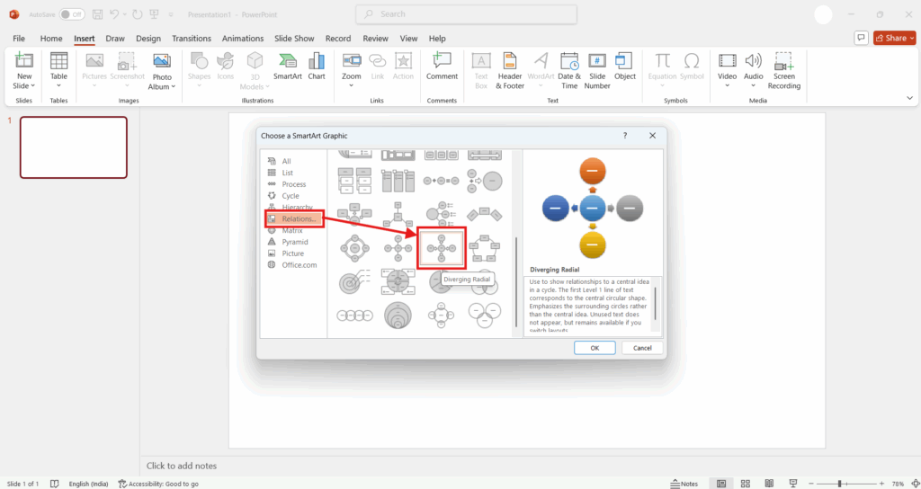Open the Transitions ribbon tab
921x489 pixels.
pos(191,39)
